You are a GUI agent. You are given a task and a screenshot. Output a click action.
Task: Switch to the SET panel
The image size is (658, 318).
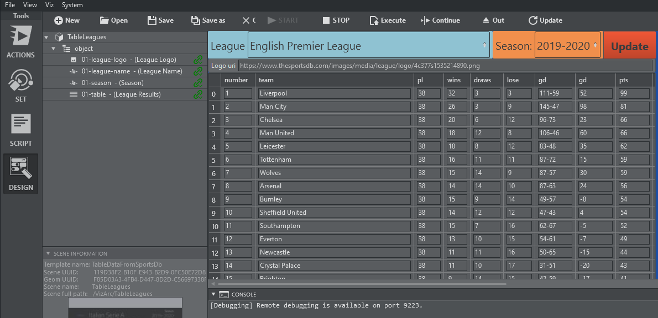click(x=20, y=85)
